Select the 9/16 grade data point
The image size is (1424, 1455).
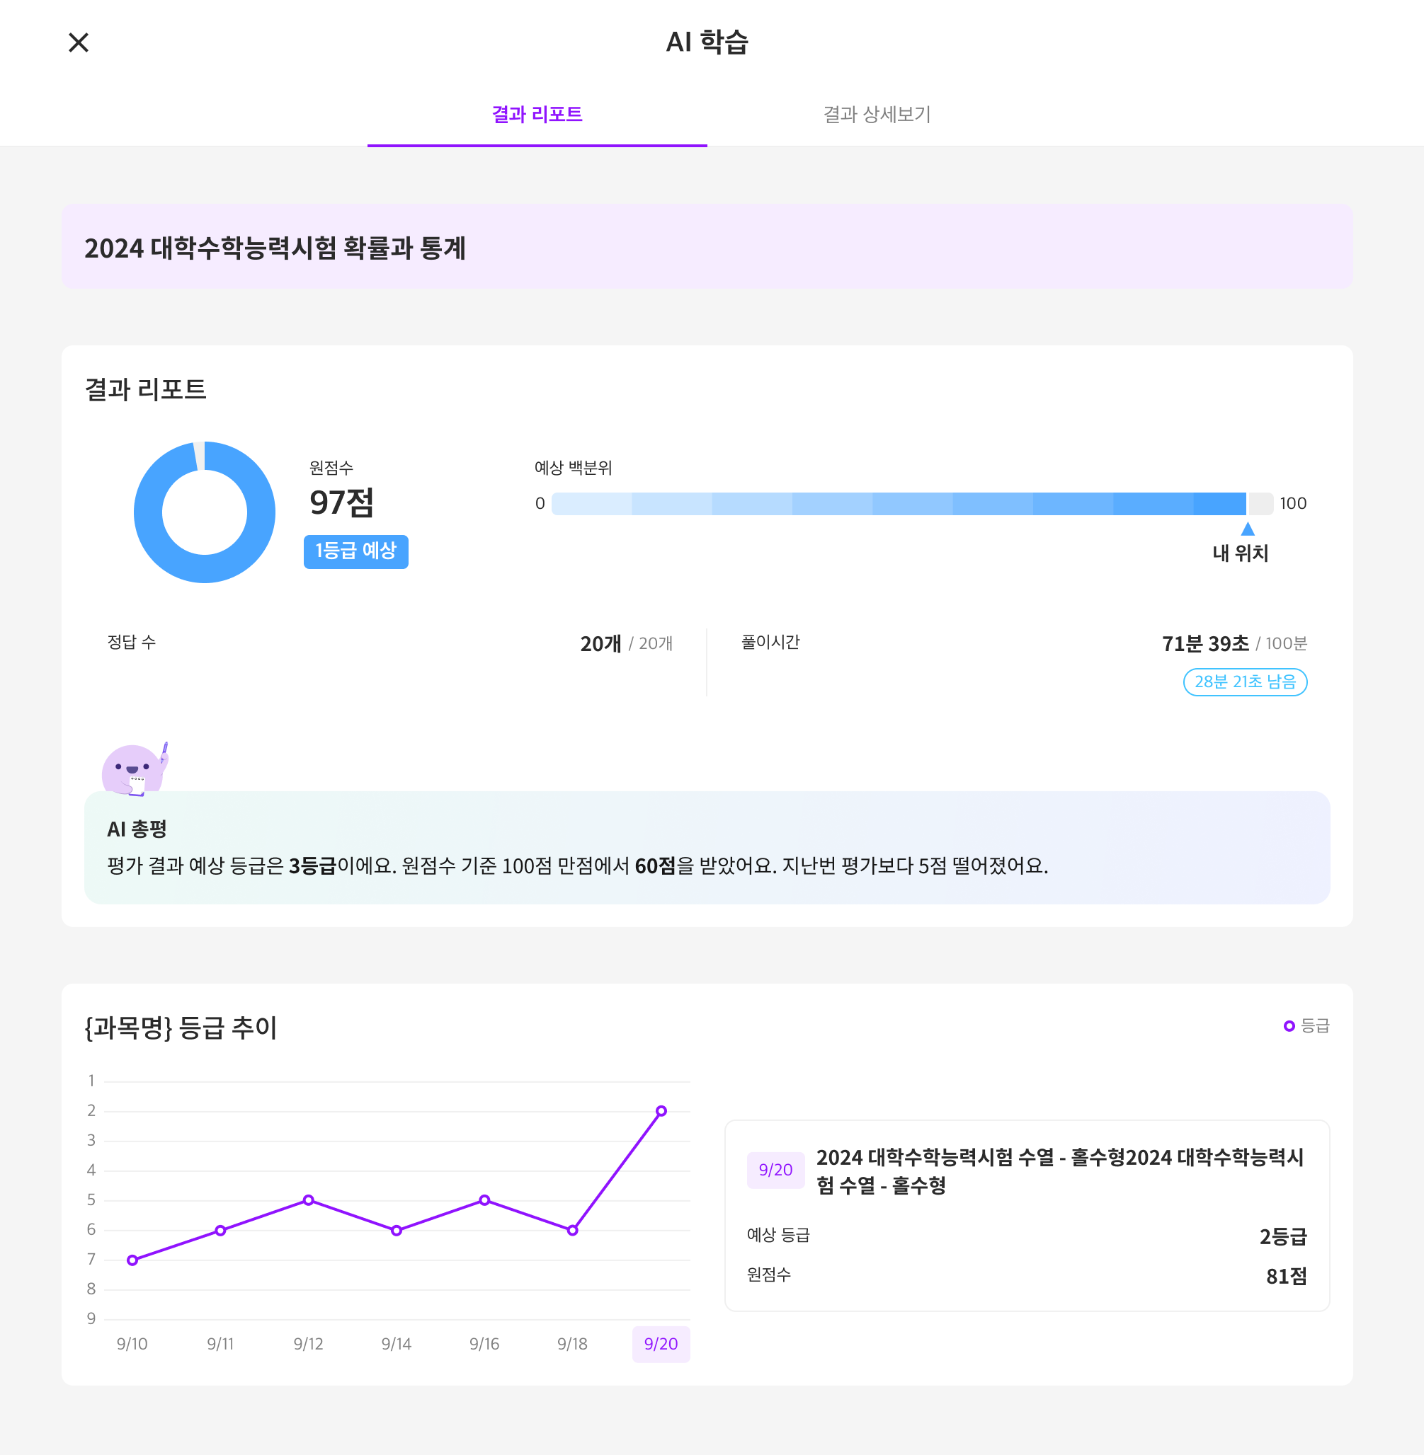tap(484, 1200)
